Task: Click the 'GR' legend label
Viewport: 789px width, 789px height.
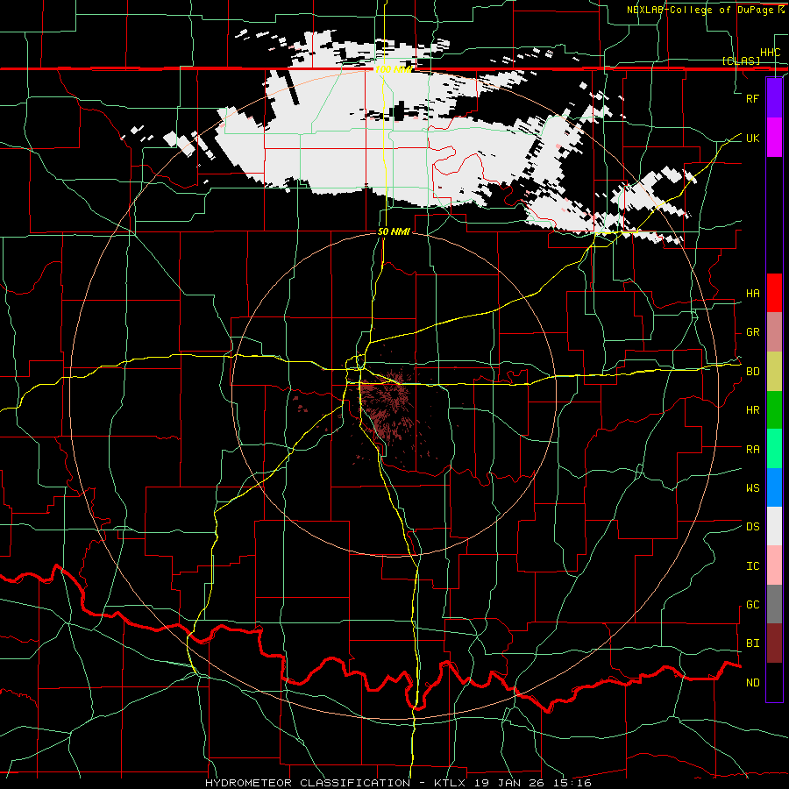Action: coord(752,332)
